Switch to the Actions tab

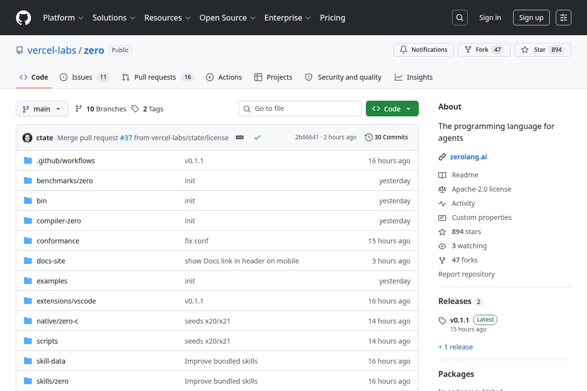224,77
